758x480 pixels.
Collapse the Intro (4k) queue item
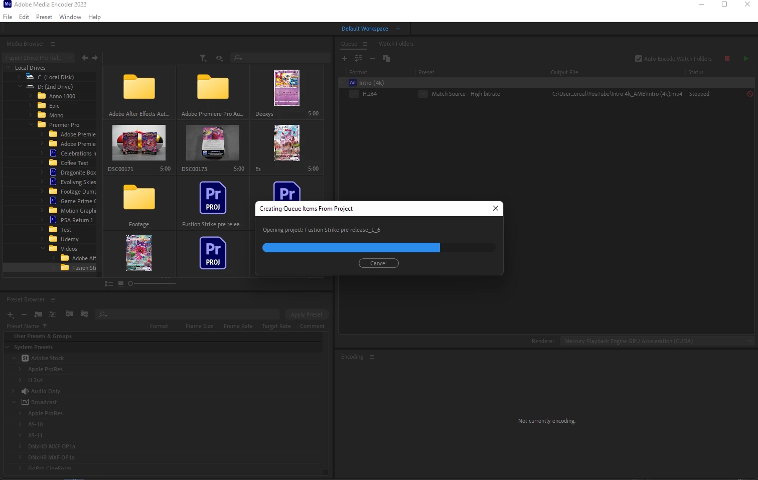pyautogui.click(x=342, y=83)
